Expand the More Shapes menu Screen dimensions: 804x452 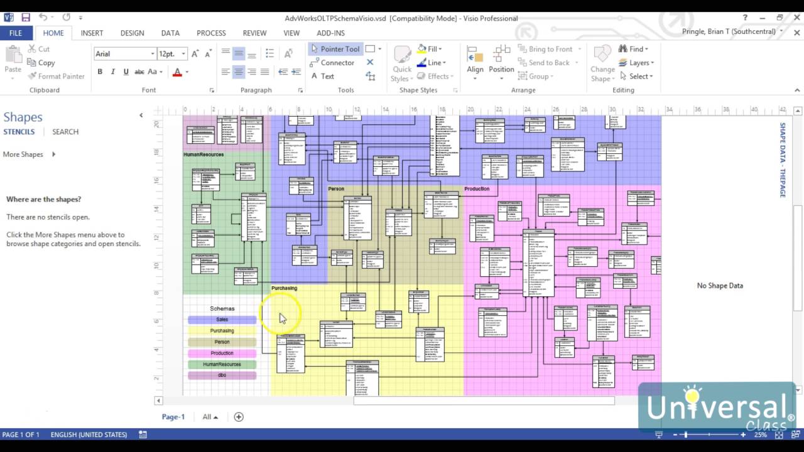pyautogui.click(x=30, y=154)
